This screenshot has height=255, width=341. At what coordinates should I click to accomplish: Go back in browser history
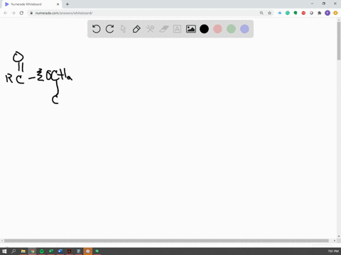point(6,13)
